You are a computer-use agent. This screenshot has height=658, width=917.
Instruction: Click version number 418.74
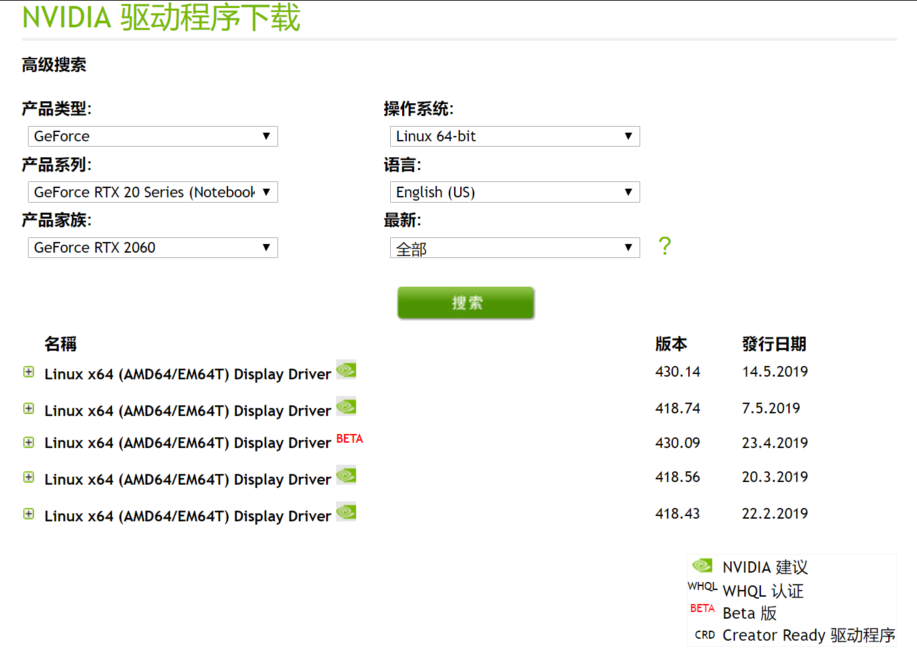coord(678,409)
